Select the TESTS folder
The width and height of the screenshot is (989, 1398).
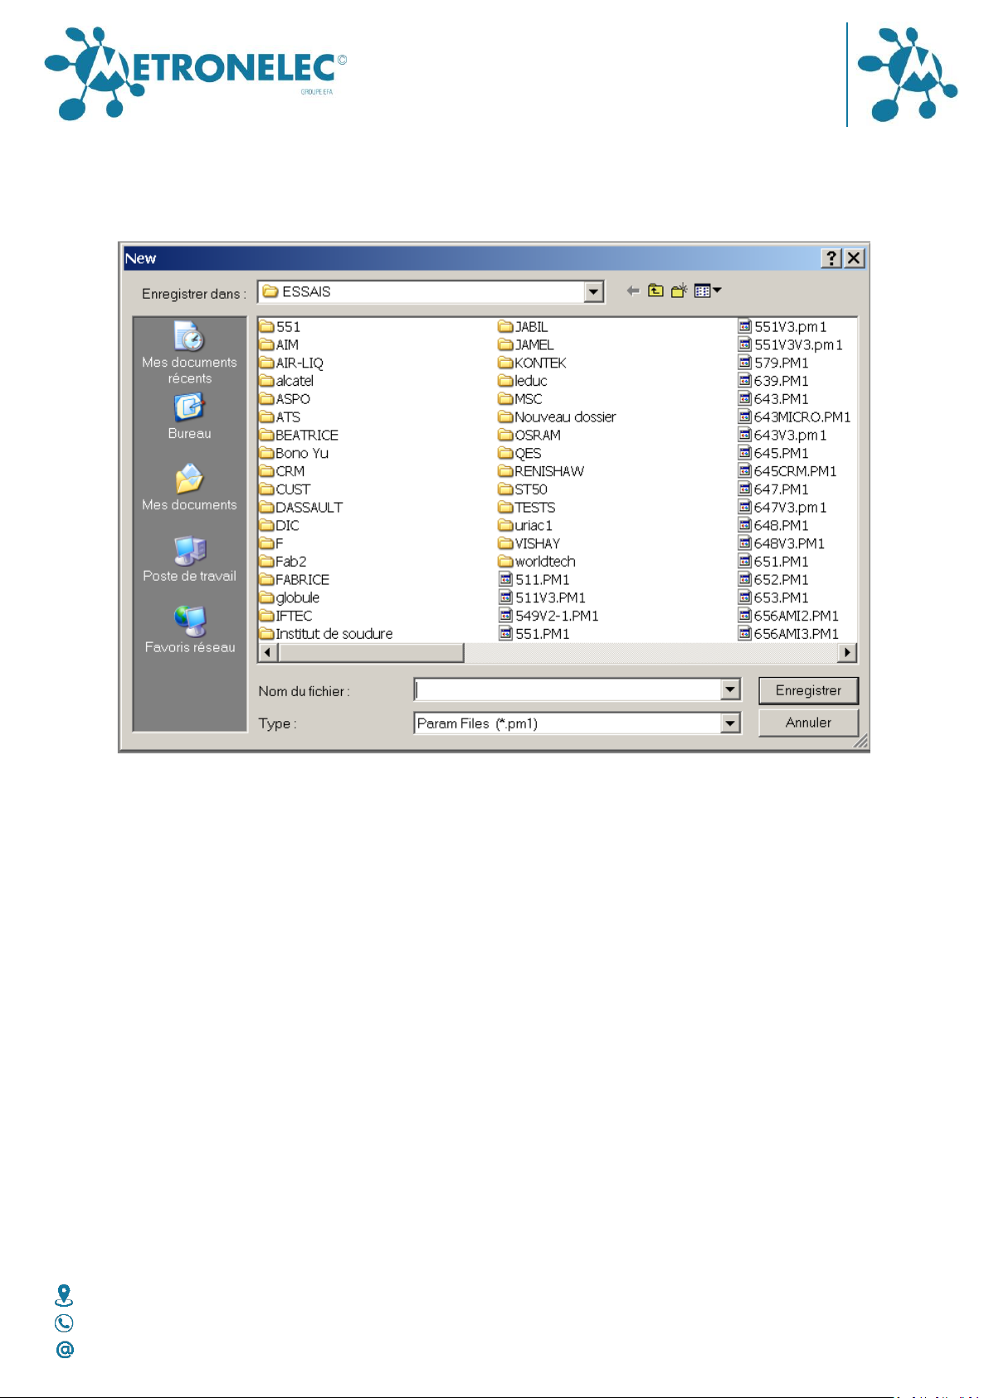527,508
